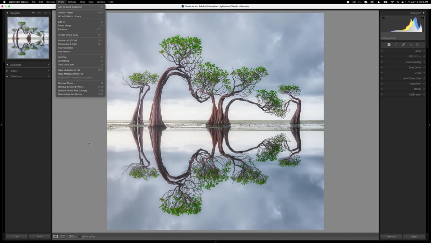Click the battery status icon
431x243 pixels.
tap(385, 2)
